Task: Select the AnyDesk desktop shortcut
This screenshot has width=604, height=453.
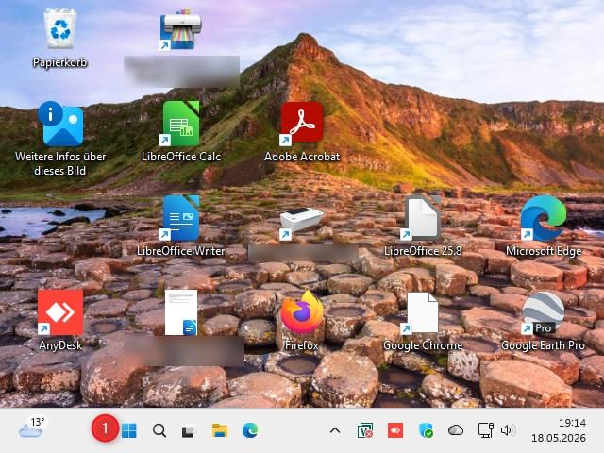Action: (60, 312)
